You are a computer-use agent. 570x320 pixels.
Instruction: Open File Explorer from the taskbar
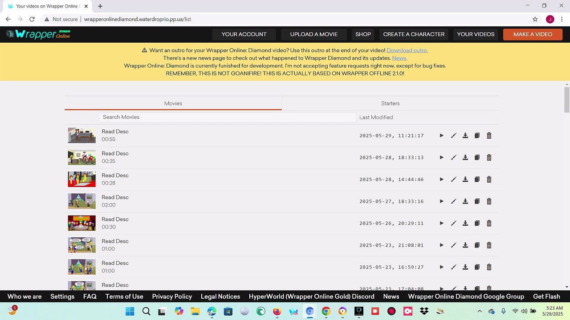click(195, 312)
